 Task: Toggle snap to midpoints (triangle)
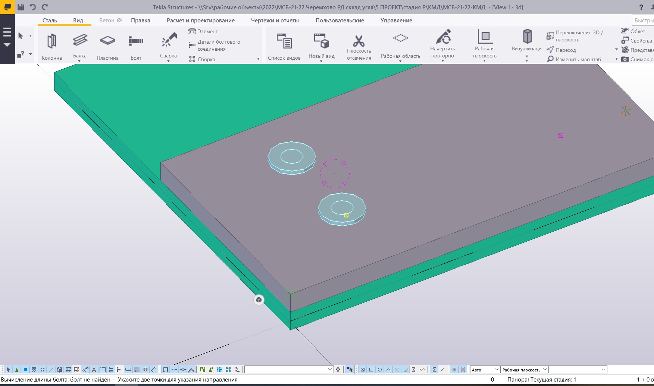[x=388, y=370]
